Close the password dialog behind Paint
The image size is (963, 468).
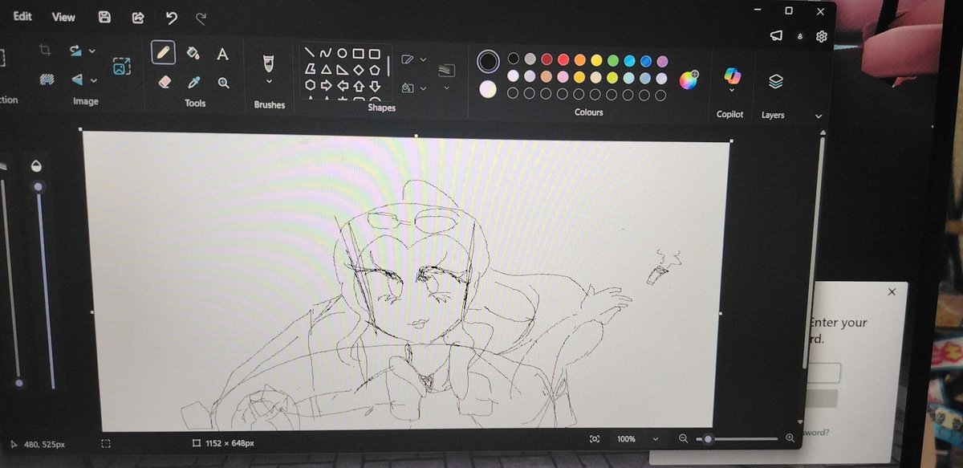tap(892, 292)
